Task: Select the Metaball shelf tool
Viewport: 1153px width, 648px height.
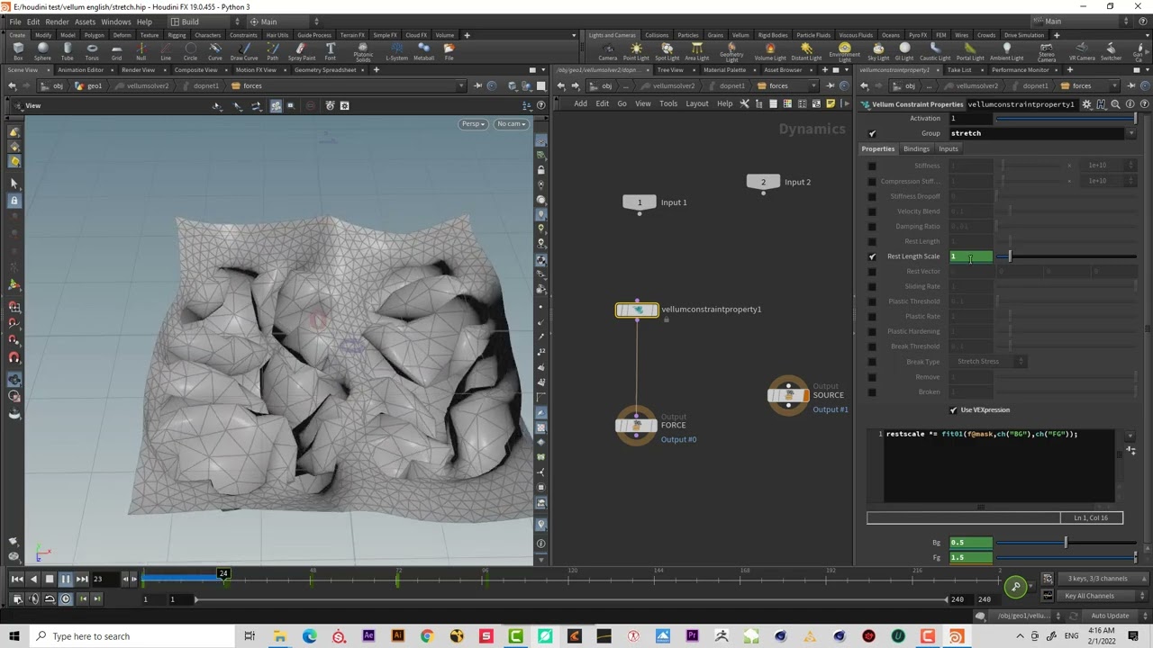Action: (x=425, y=51)
